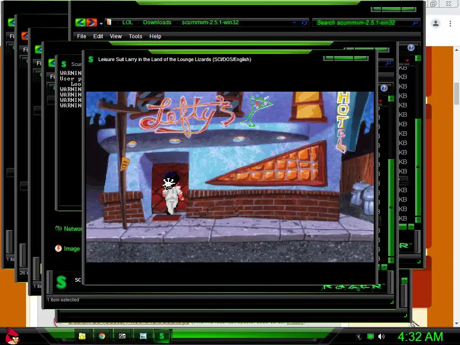Image resolution: width=460 pixels, height=345 pixels.
Task: Select the Downloads breadcrumb in the address bar
Action: click(x=157, y=22)
